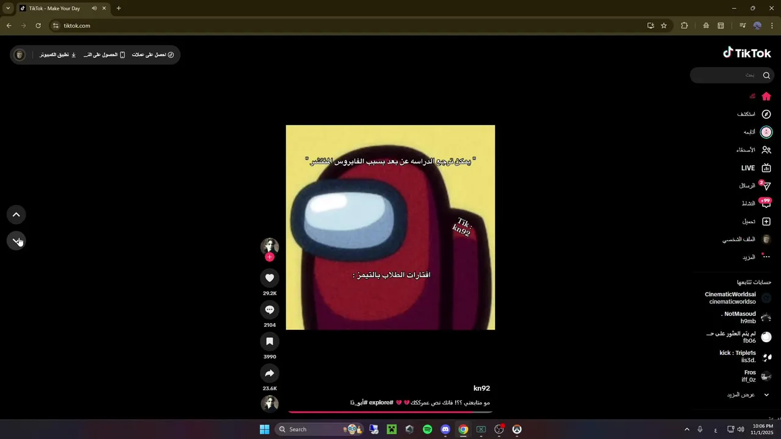Focus the TikTok search field
781x439 pixels.
[x=732, y=75]
